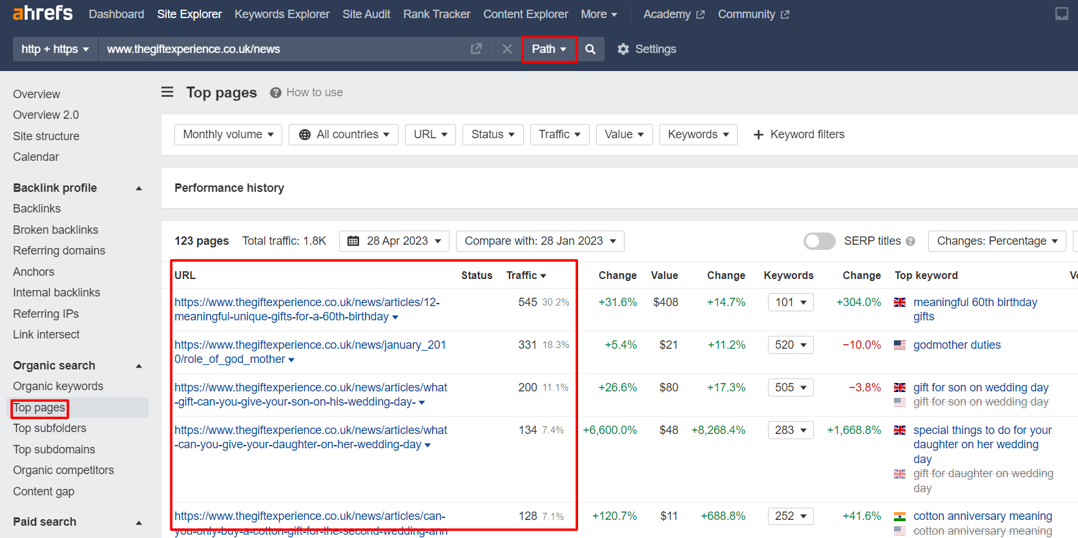The image size is (1078, 538).
Task: Open Content Explorer
Action: click(x=526, y=14)
